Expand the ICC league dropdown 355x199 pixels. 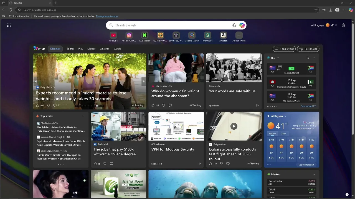click(278, 58)
